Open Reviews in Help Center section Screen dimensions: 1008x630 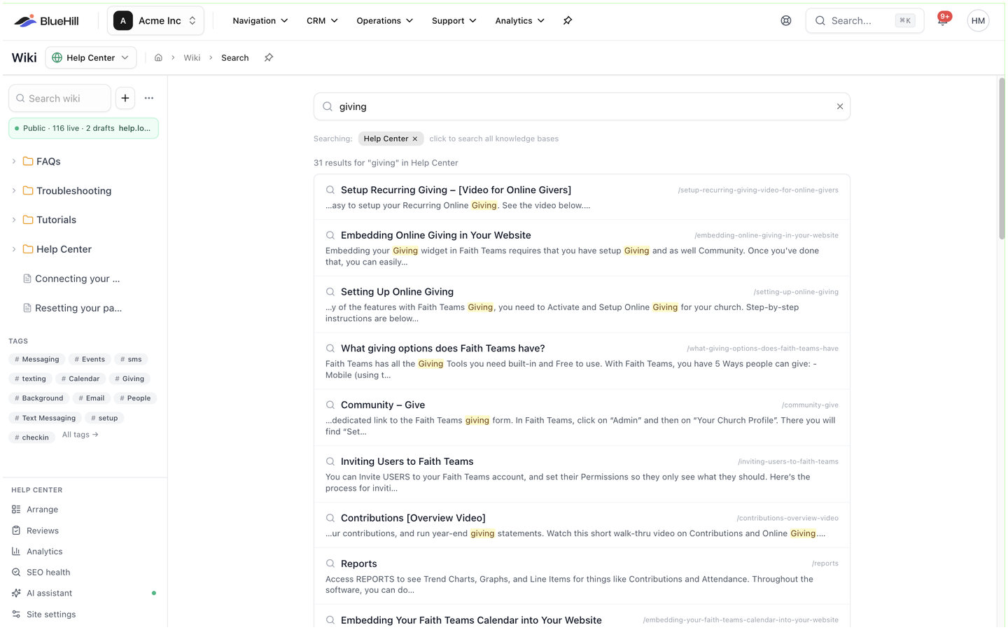pyautogui.click(x=42, y=531)
